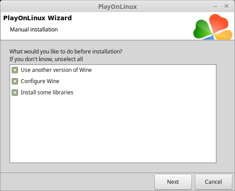Screen dimensions: 235x191
Task: Click the green leaf of the logo
Action: [x=202, y=30]
